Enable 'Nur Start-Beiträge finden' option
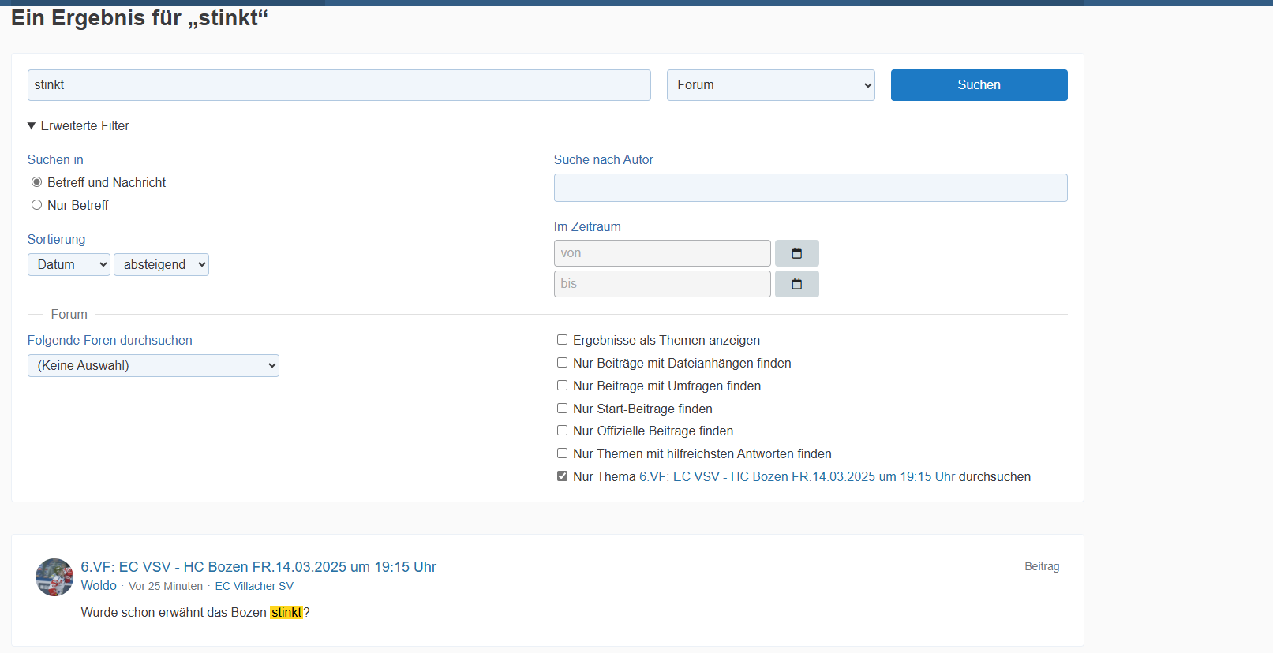 pyautogui.click(x=562, y=409)
